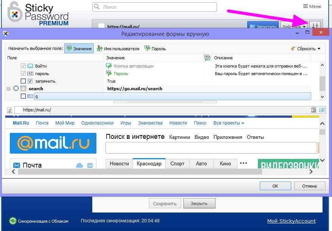Screen dimensions: 332x231
Task: Click the clipboard icon right of URL bar
Action: (x=313, y=110)
